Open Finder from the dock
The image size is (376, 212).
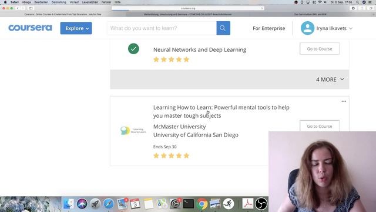coord(69,204)
